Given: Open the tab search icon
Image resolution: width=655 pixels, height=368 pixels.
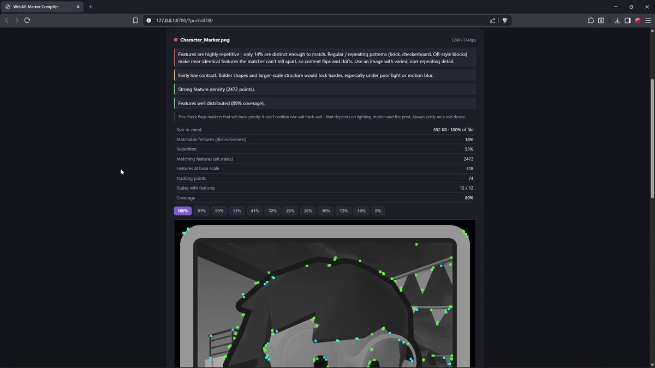Looking at the screenshot, I should [x=601, y=20].
